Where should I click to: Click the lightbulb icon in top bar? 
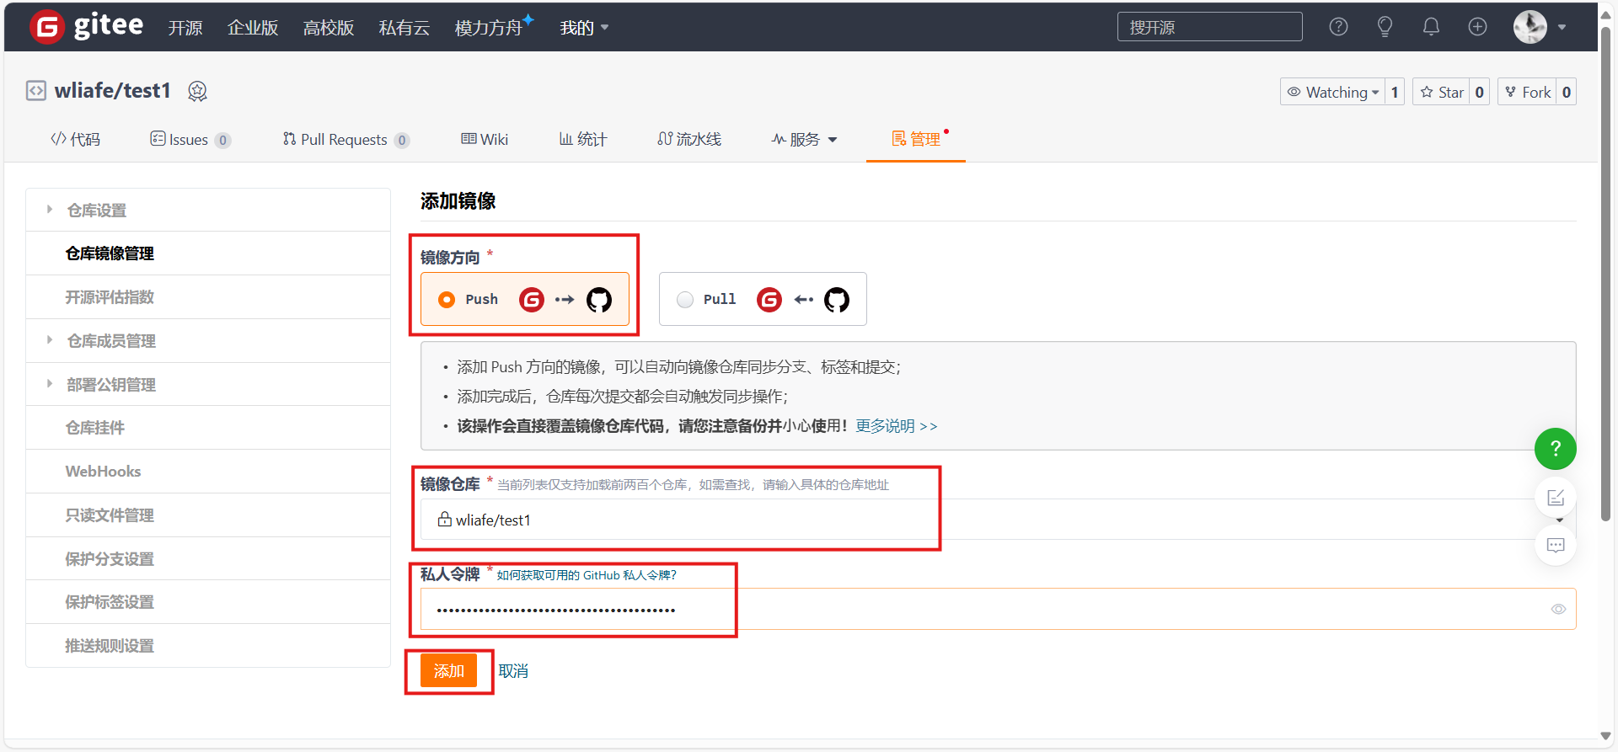pyautogui.click(x=1385, y=27)
